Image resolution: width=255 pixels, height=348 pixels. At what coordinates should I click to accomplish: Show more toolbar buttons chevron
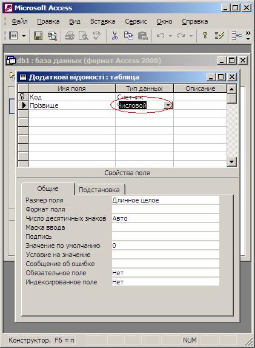[248, 36]
